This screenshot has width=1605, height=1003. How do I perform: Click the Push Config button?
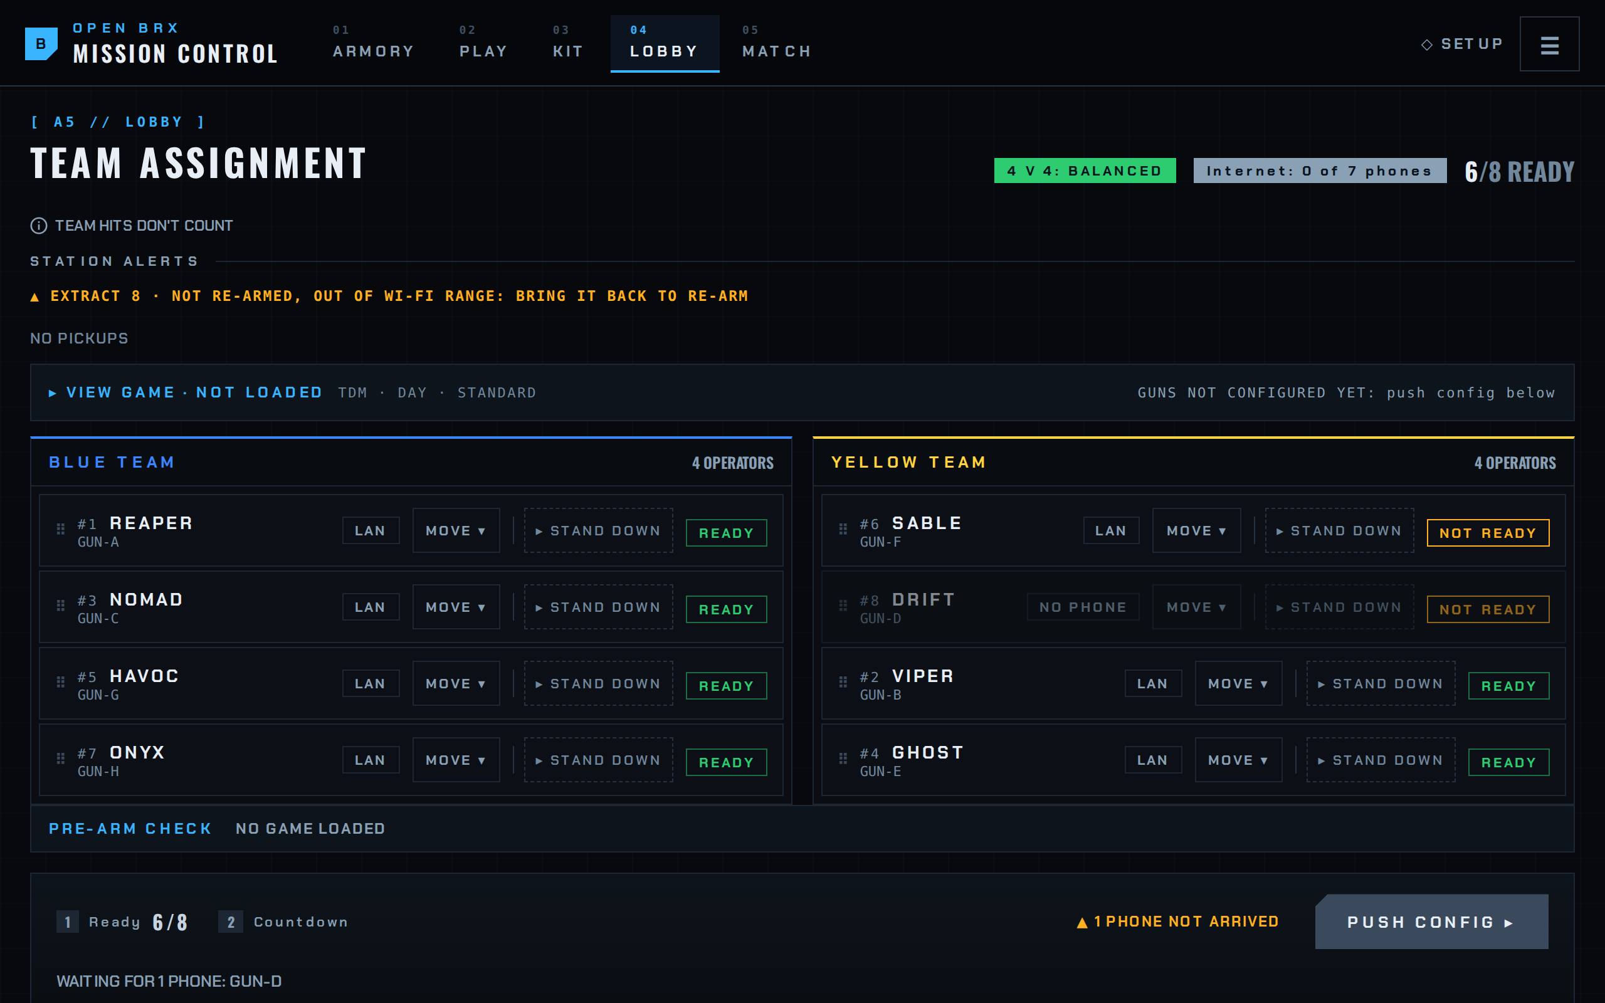(x=1431, y=922)
